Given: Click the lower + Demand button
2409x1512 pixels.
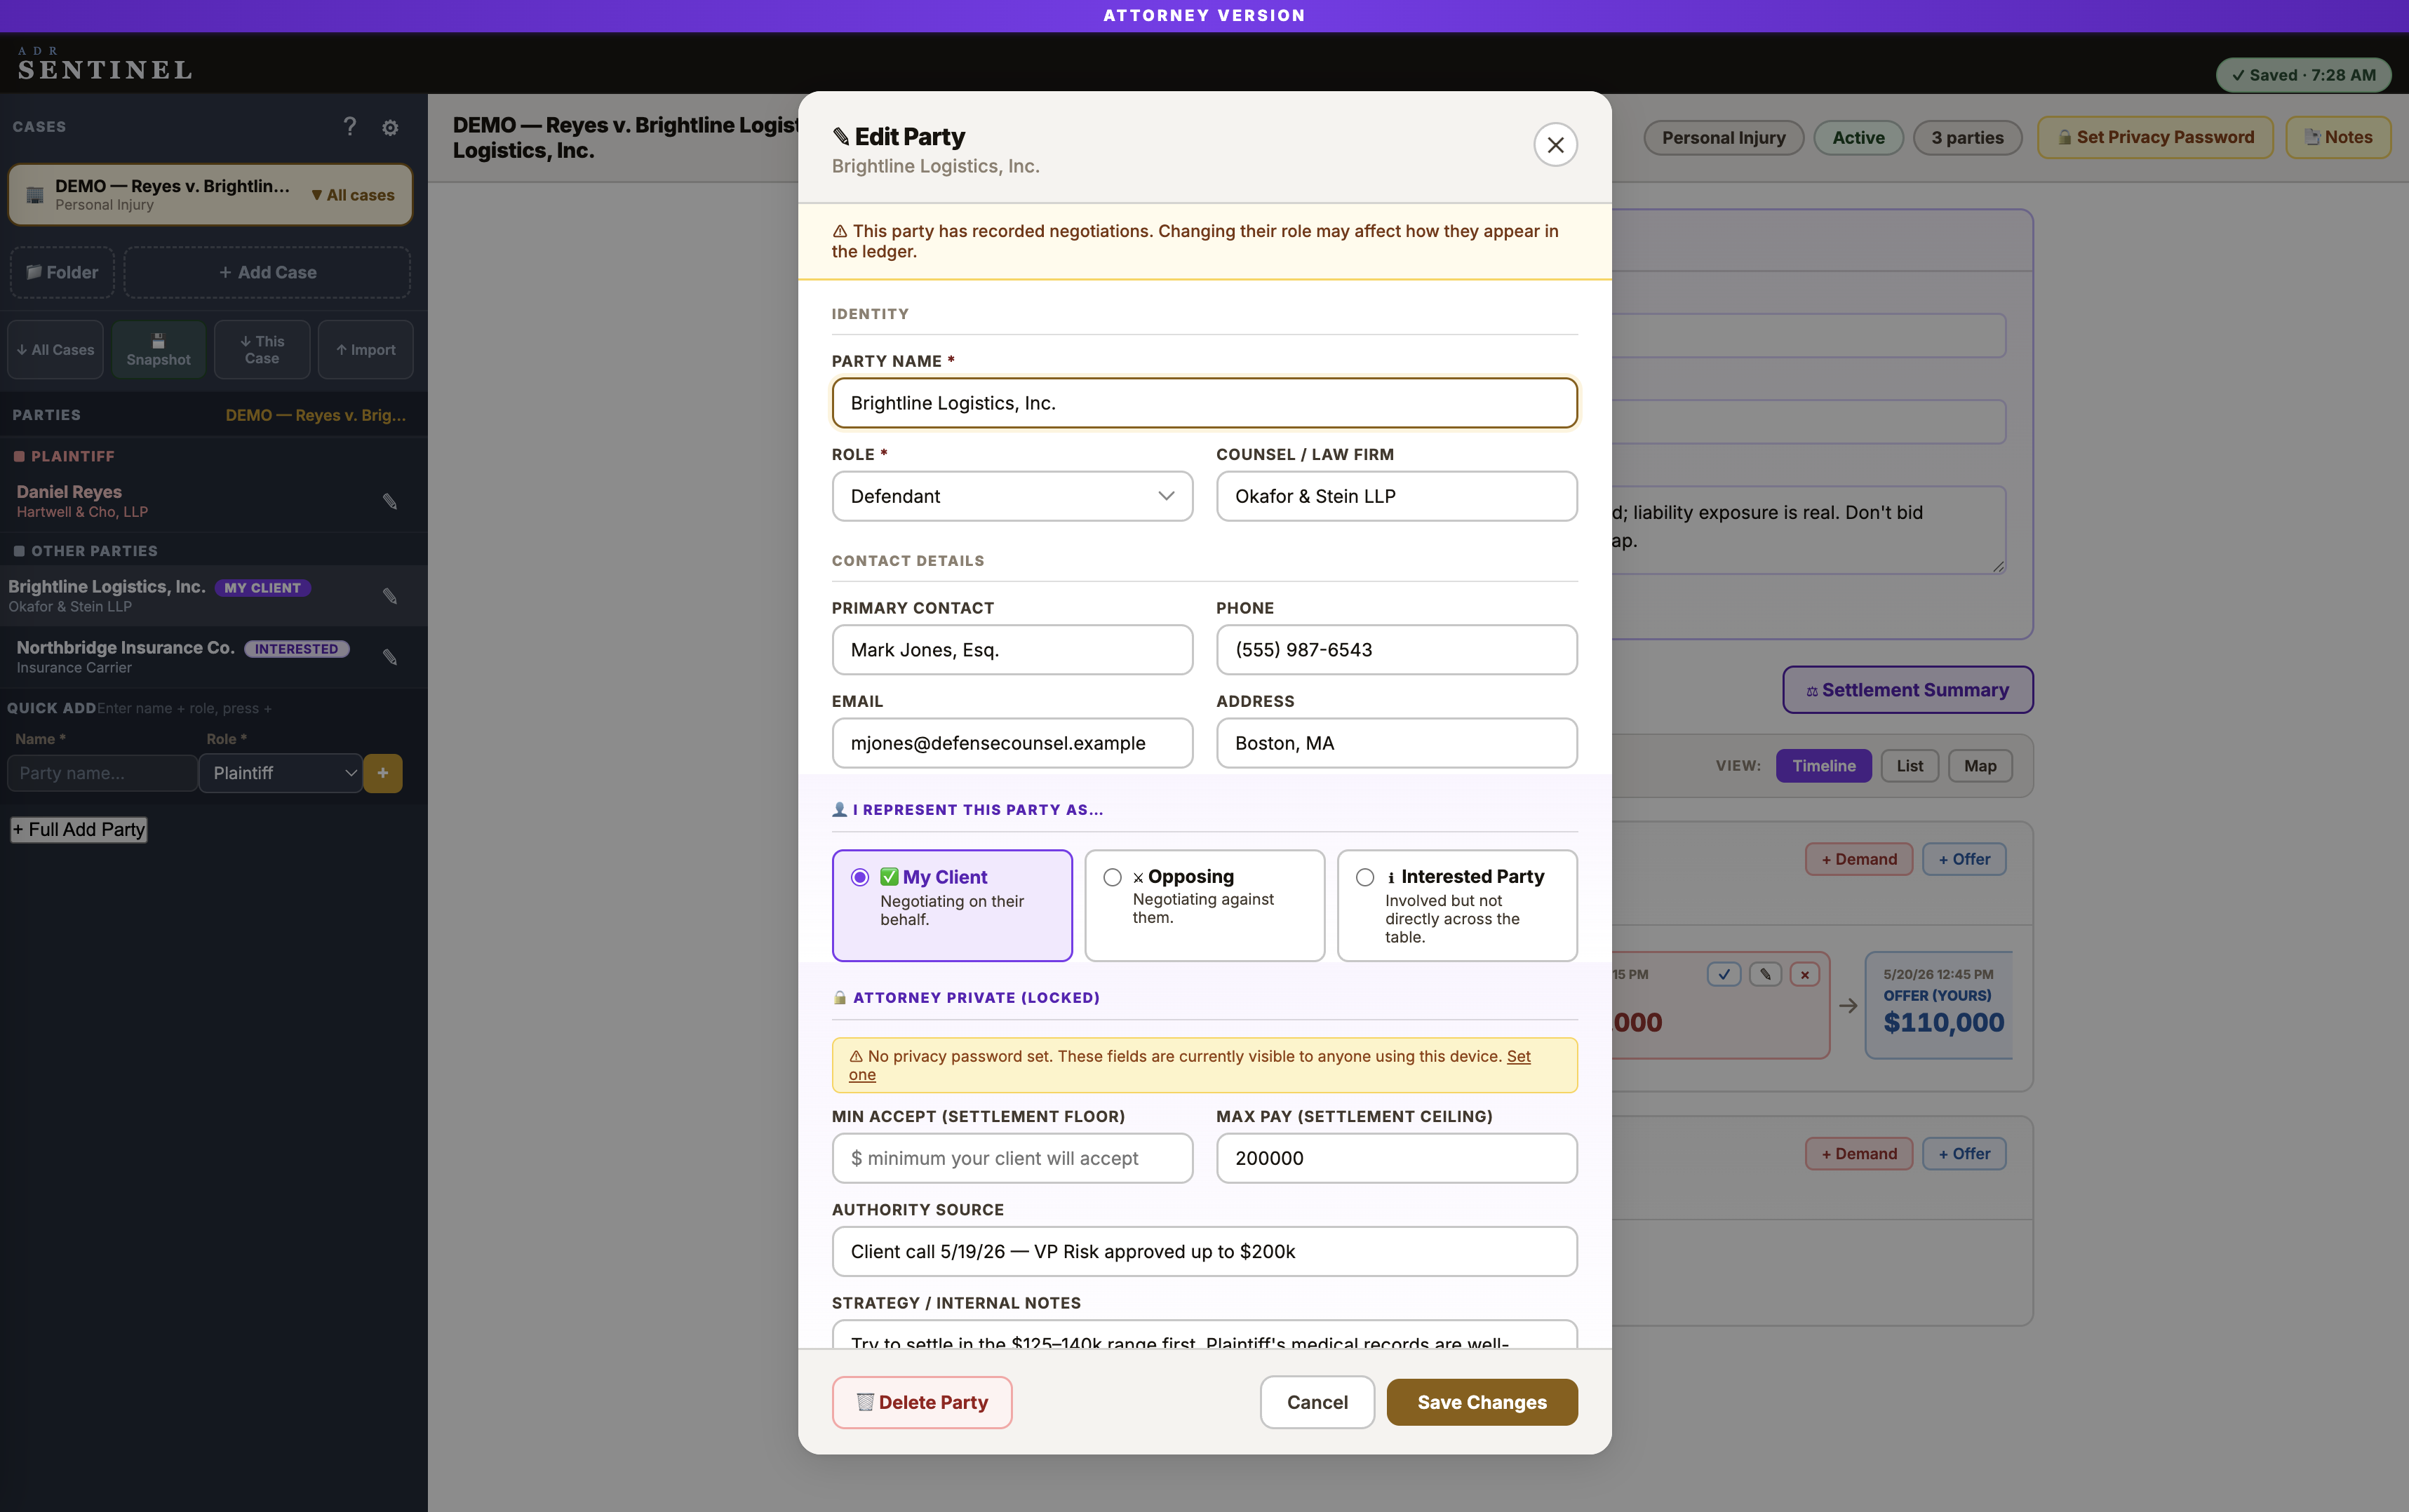Looking at the screenshot, I should tap(1859, 1153).
